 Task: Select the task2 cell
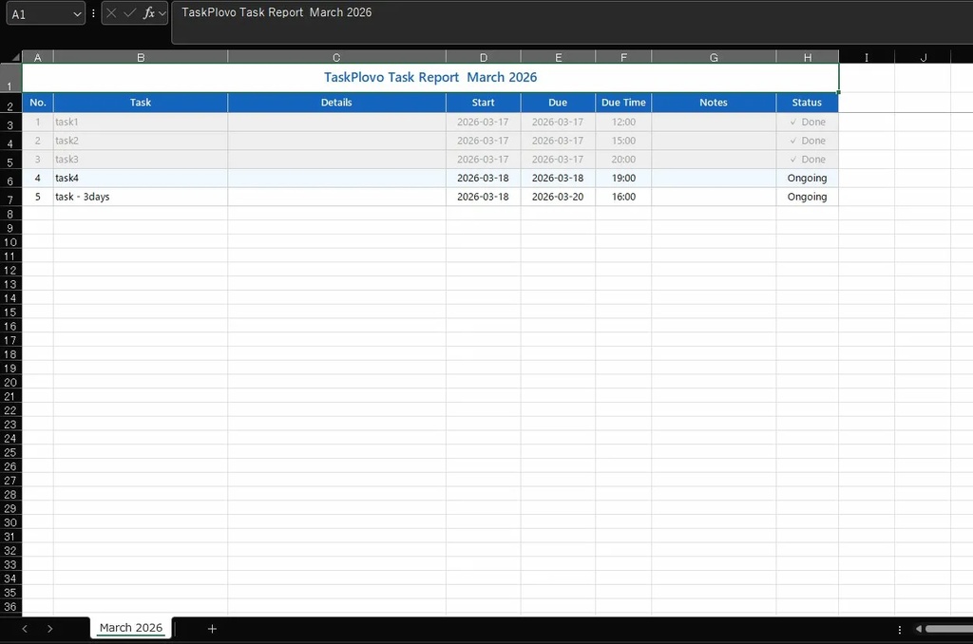[x=141, y=141]
